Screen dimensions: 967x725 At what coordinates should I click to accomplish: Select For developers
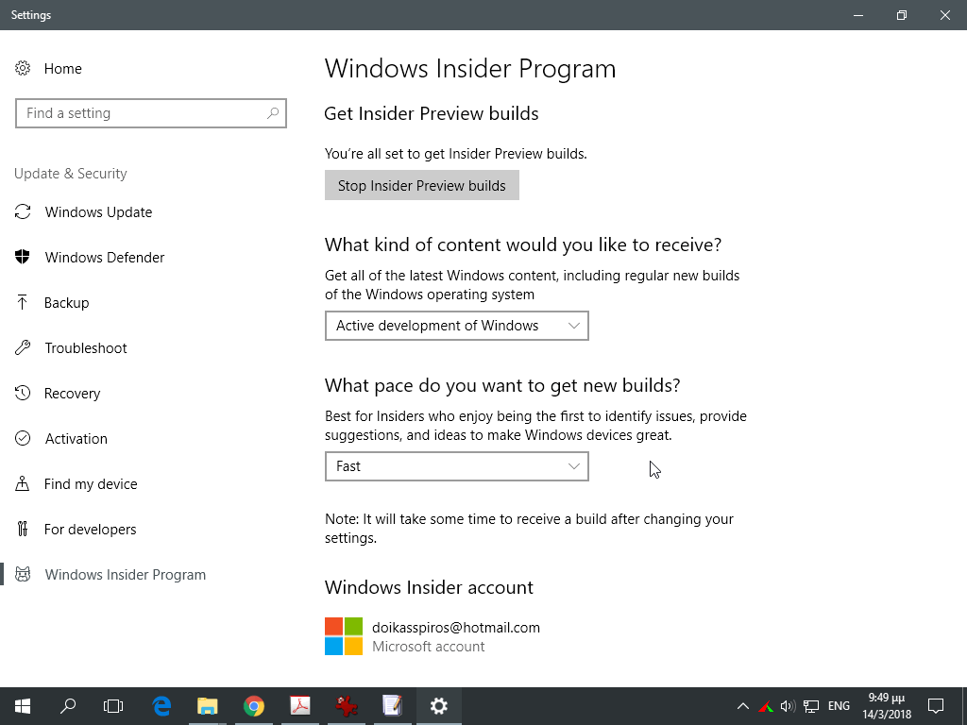click(90, 529)
